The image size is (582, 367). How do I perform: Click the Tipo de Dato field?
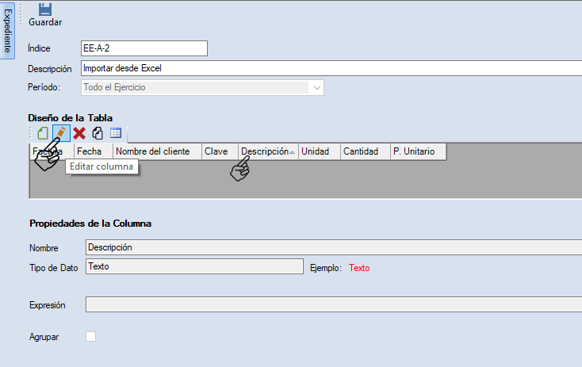pos(194,267)
